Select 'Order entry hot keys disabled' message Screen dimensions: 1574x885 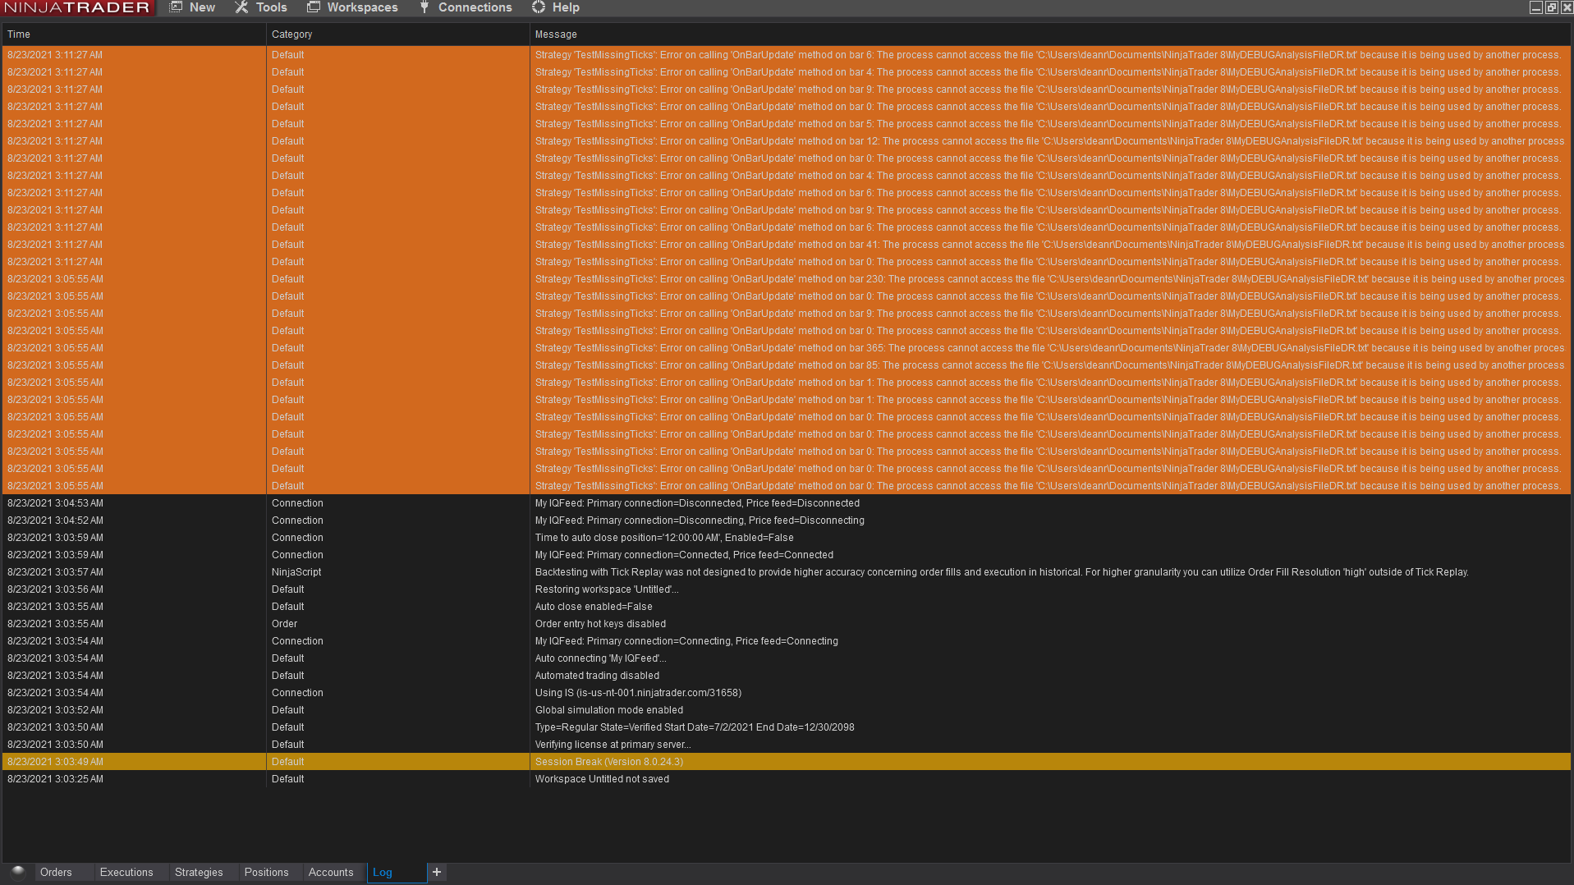pyautogui.click(x=600, y=624)
